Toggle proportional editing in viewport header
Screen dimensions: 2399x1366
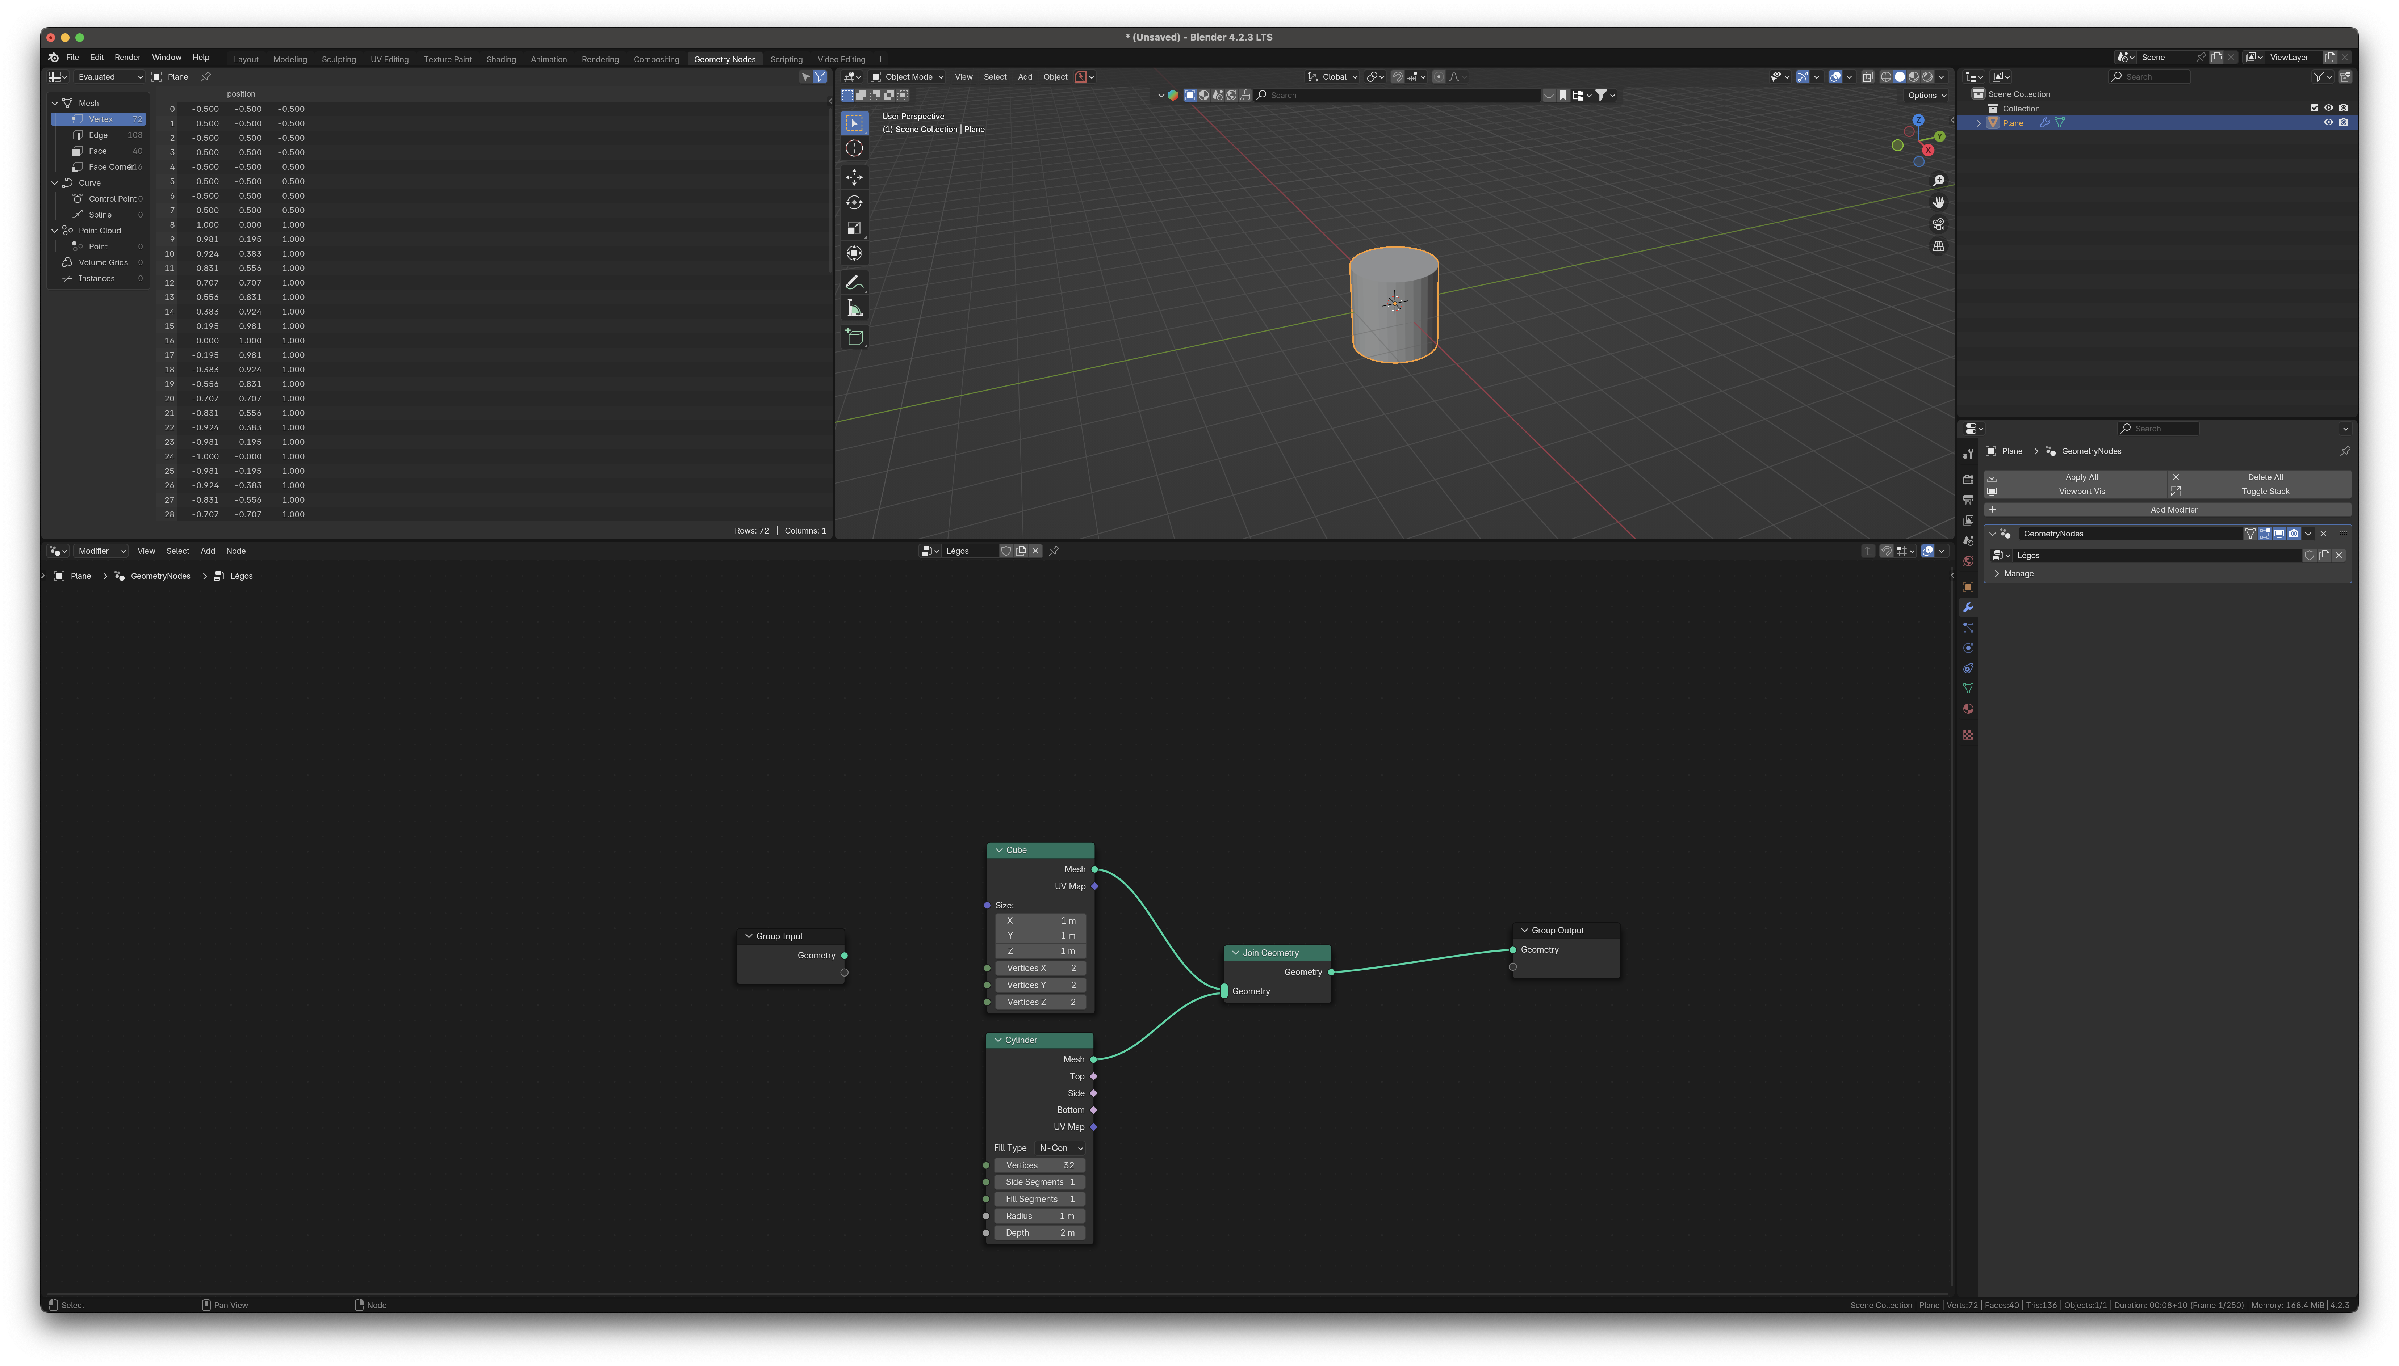(x=1439, y=77)
